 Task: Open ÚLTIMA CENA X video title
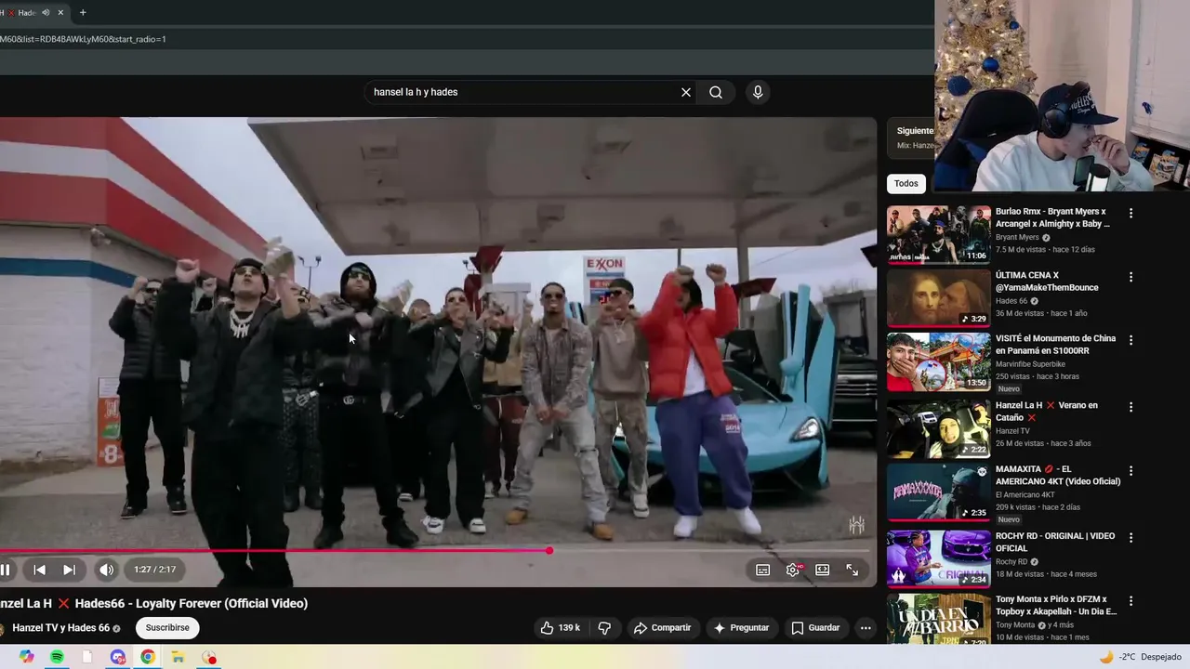coord(1047,282)
